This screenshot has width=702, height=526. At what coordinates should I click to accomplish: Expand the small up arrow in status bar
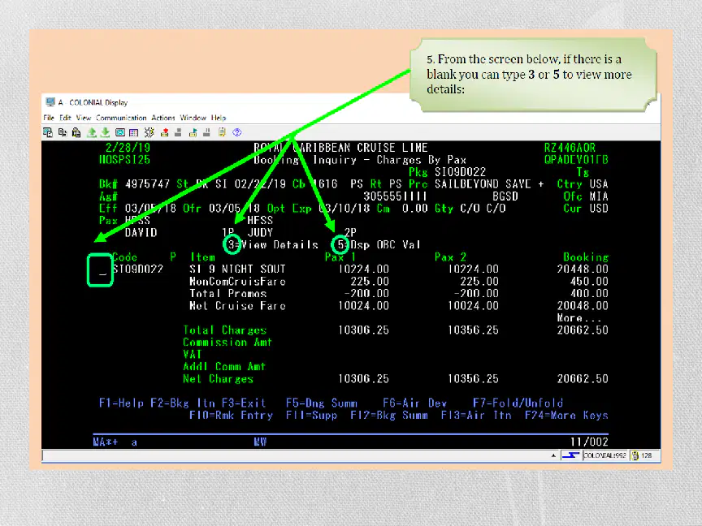pos(554,455)
